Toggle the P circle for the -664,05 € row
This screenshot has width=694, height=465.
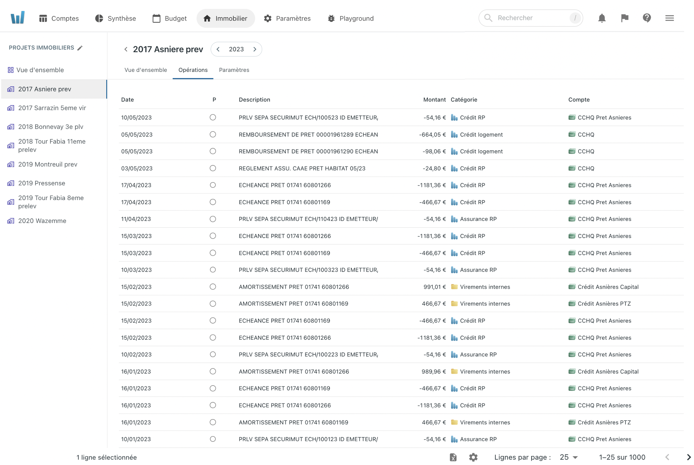click(213, 135)
